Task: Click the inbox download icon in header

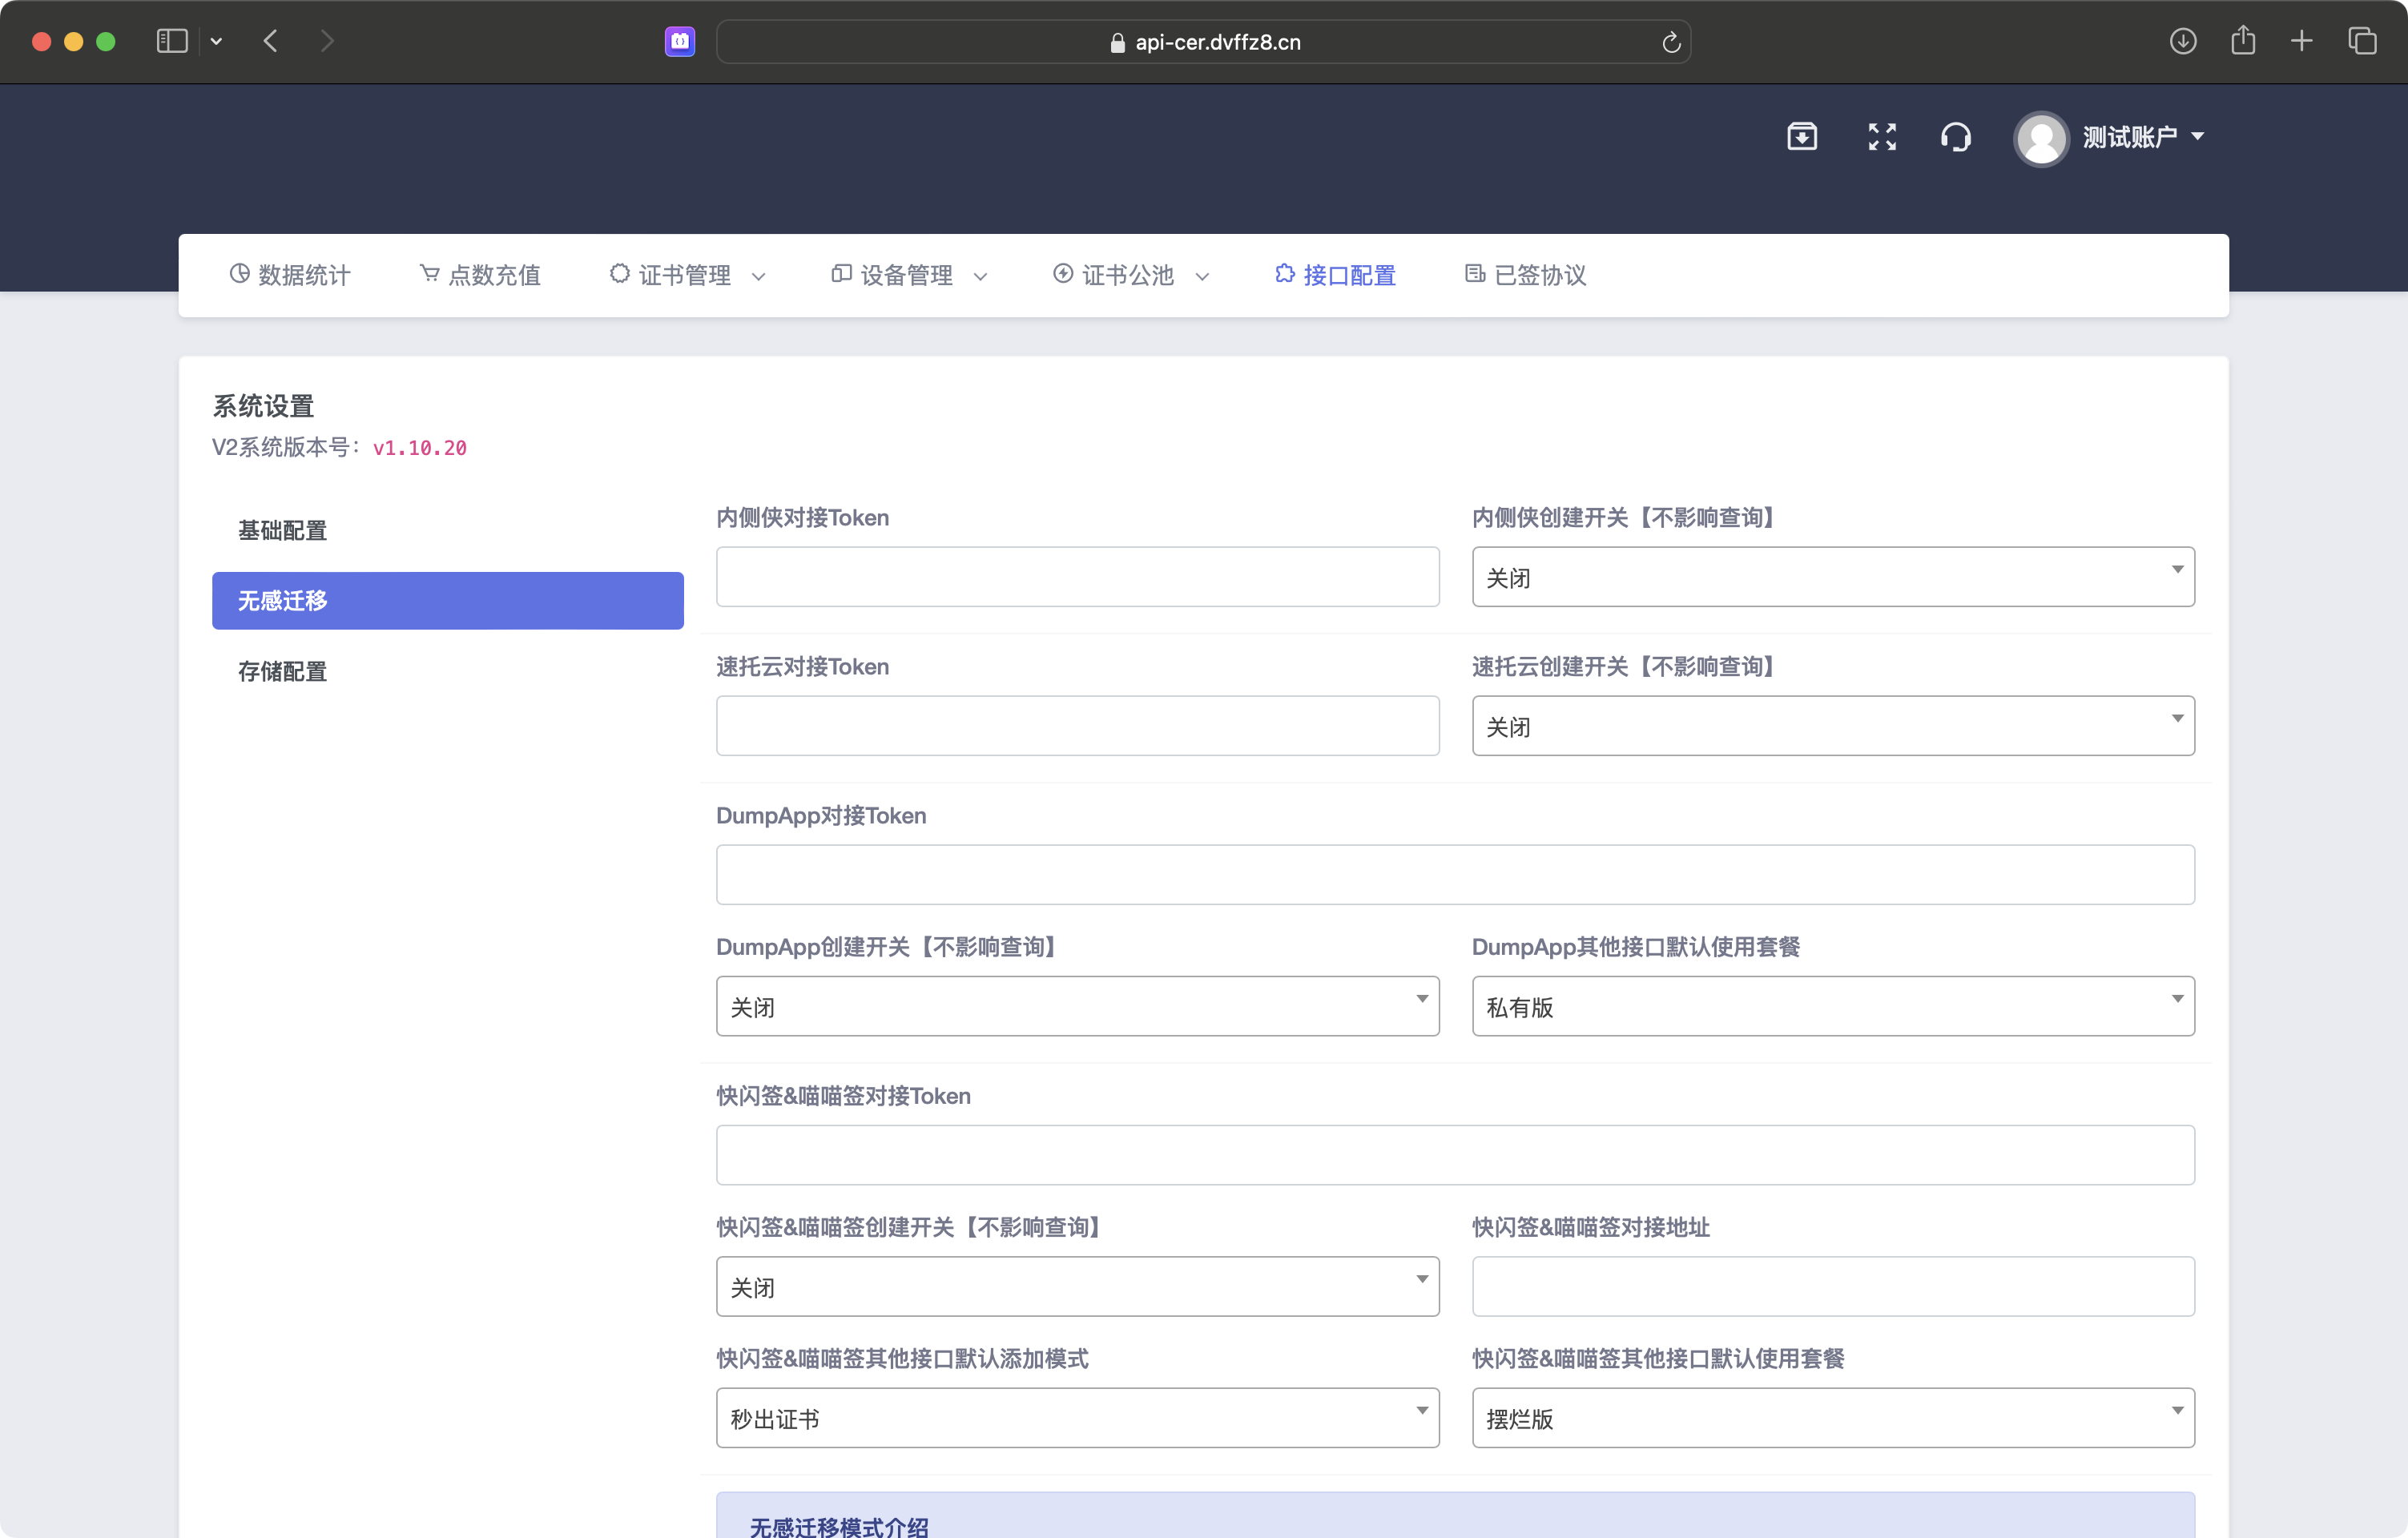Action: pos(1802,136)
